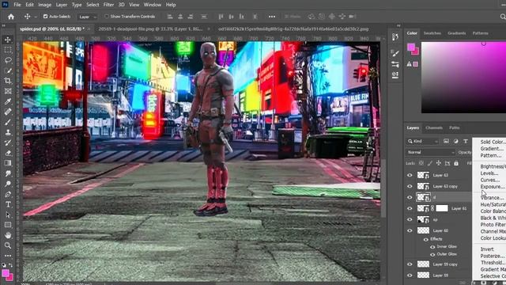Select the Clone Stamp tool
The image size is (506, 285).
(x=8, y=132)
